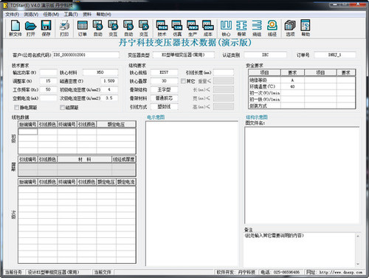Click the 额定电压 header in 初级 table
The image size is (369, 278).
pyautogui.click(x=116, y=124)
